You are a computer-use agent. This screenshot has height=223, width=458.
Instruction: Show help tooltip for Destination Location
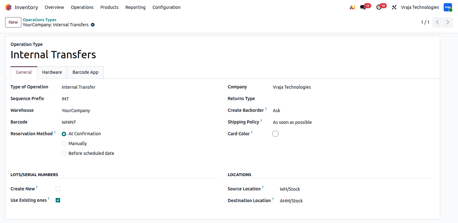tap(273, 199)
